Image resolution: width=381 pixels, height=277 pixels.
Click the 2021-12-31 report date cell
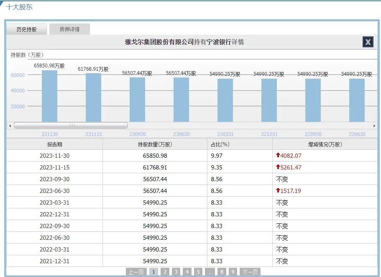[55, 261]
